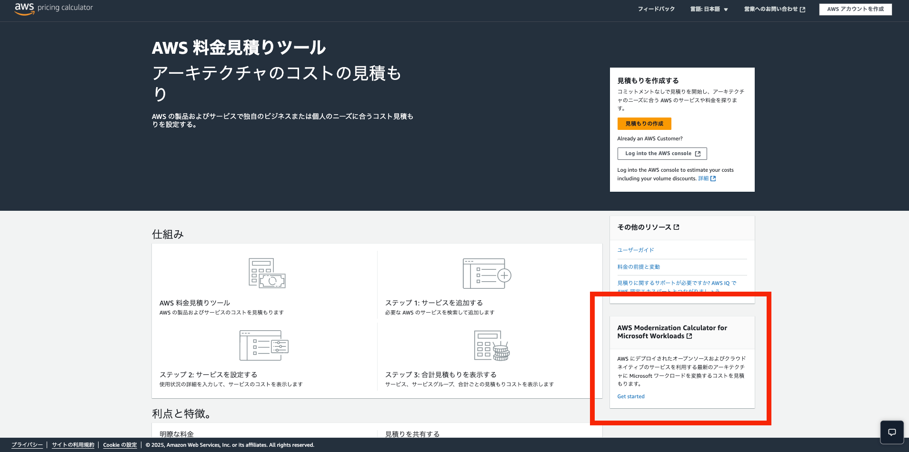909x452 pixels.
Task: Open サイトの利用規約 footer link
Action: [x=73, y=445]
